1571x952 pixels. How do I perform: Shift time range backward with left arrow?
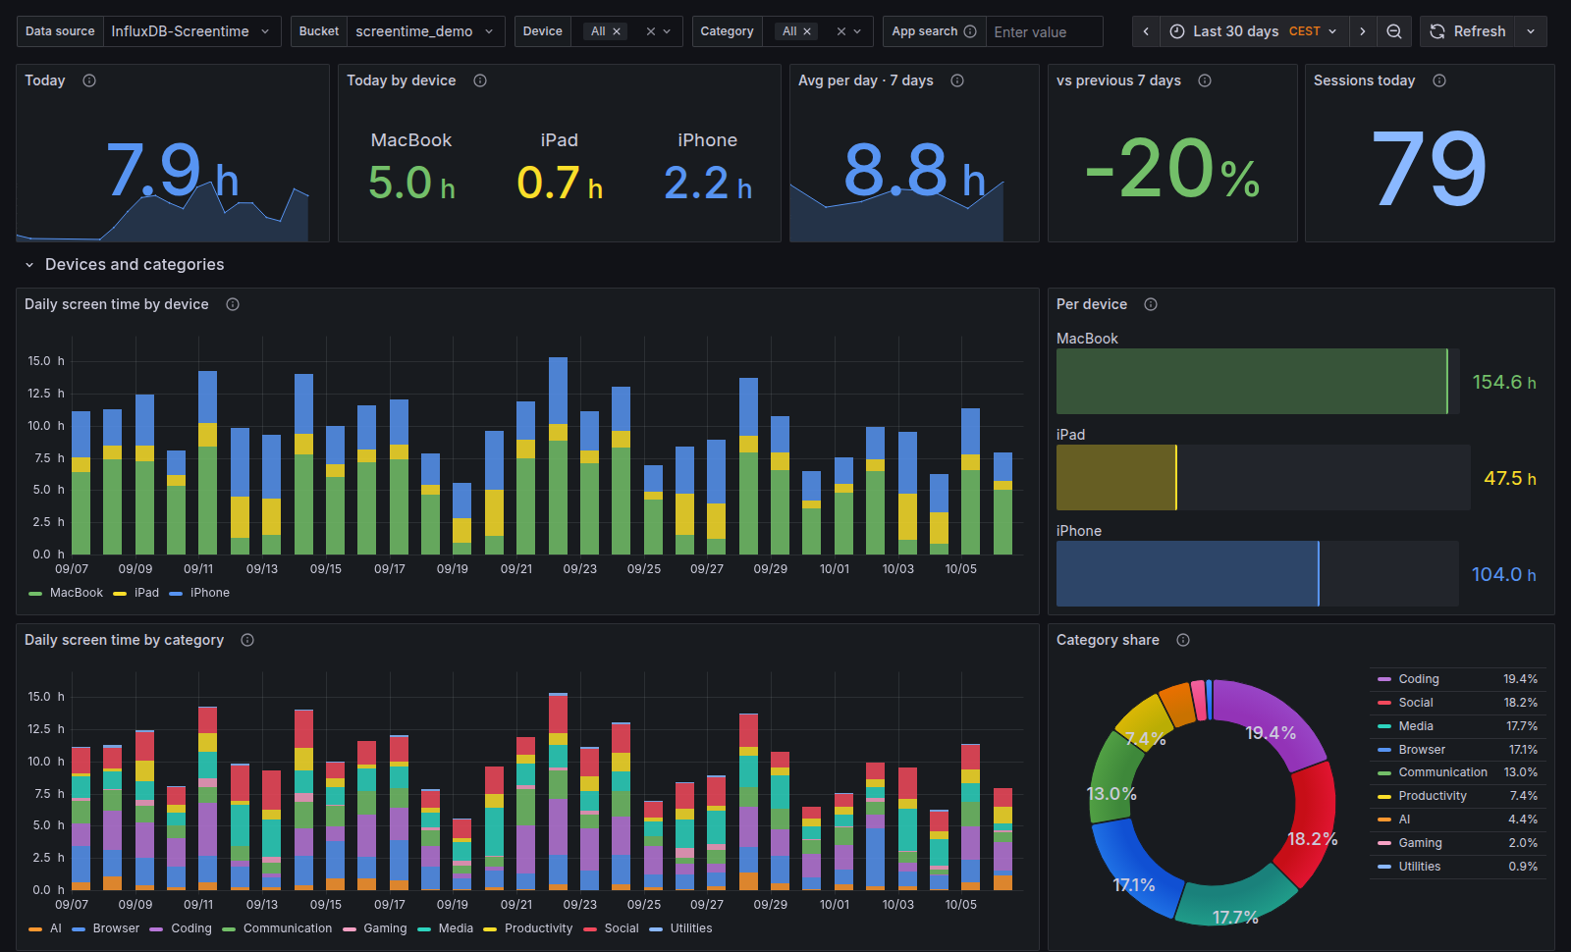(x=1146, y=31)
